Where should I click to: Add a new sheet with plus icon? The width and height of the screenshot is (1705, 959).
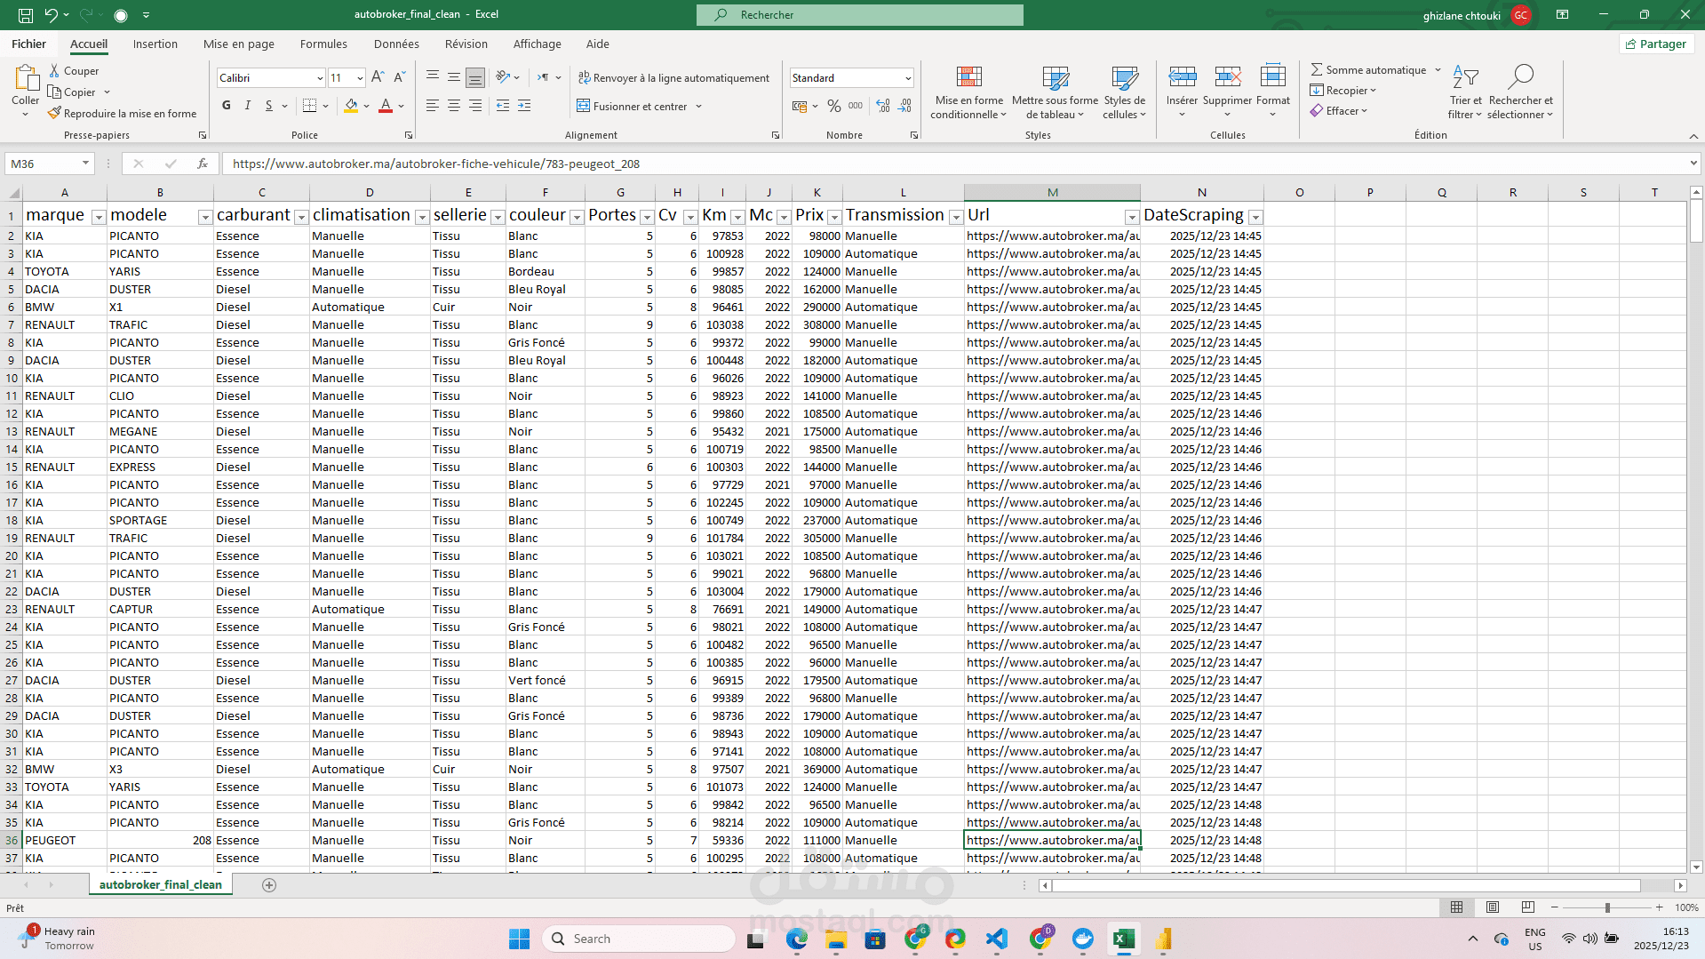(269, 885)
